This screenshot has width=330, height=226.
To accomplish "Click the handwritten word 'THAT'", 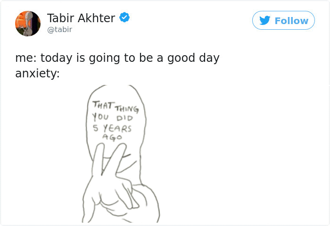I will 103,105.
